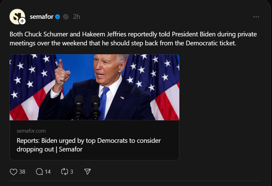Click Biden's pointing hand in the preview photo
The image size is (272, 186).
click(62, 74)
